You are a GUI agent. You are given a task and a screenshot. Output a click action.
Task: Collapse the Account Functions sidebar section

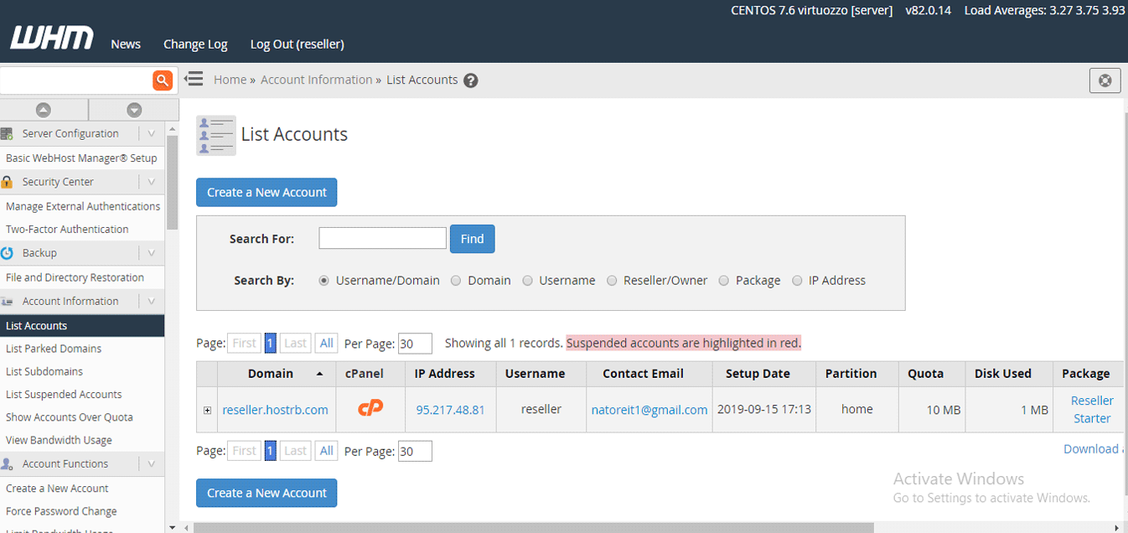click(x=151, y=463)
